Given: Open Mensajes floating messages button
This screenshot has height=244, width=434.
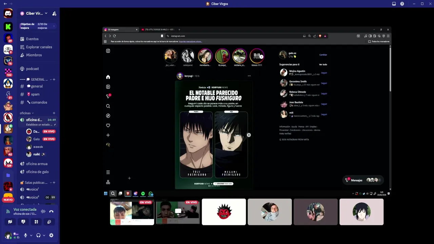Looking at the screenshot, I should [x=362, y=180].
